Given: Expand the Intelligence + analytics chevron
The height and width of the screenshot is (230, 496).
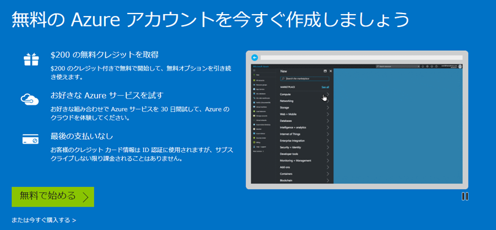Looking at the screenshot, I should tap(328, 128).
